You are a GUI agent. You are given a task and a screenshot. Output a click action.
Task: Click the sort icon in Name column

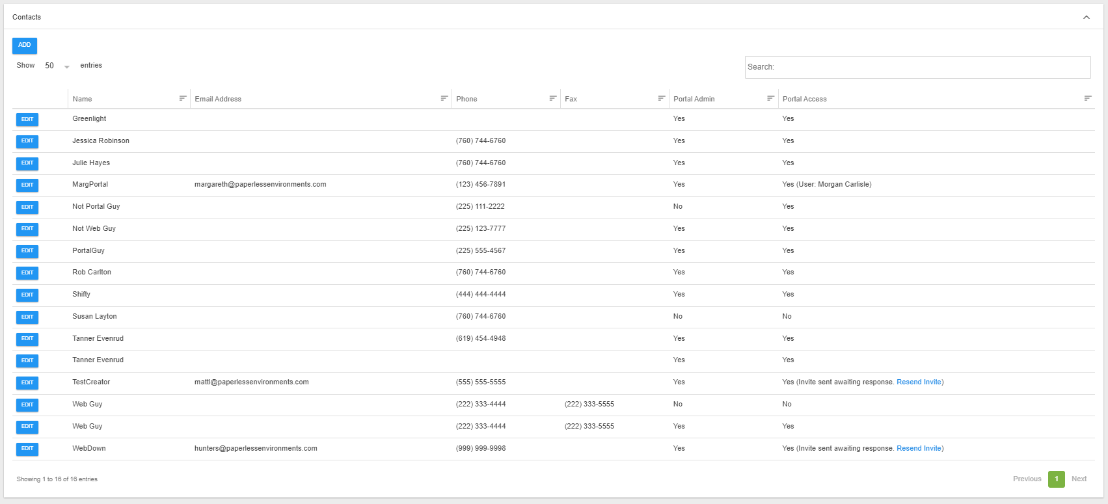[183, 98]
